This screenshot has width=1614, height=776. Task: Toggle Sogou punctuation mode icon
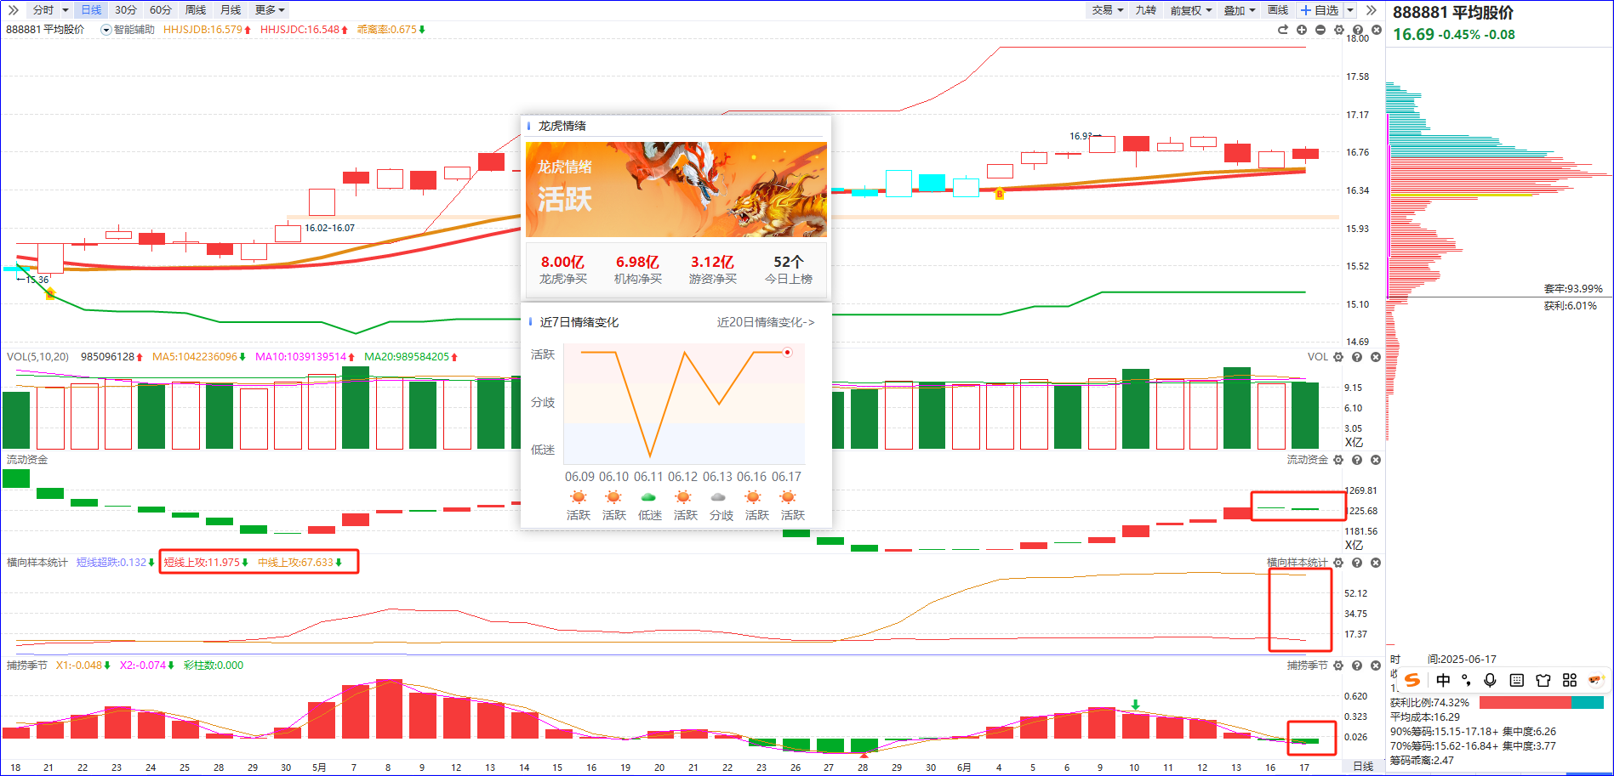click(x=1466, y=680)
